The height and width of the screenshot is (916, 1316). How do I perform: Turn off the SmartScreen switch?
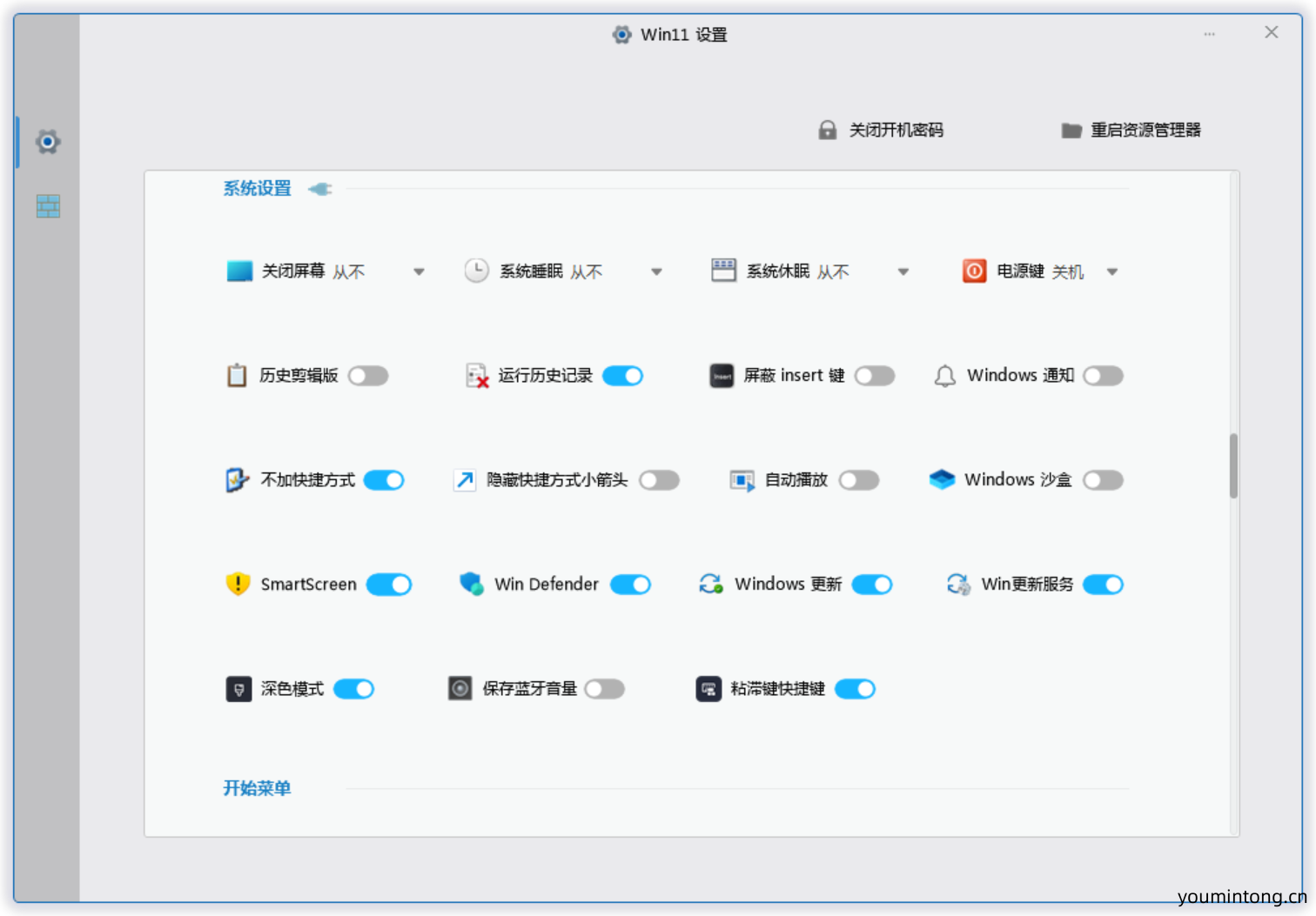[389, 585]
